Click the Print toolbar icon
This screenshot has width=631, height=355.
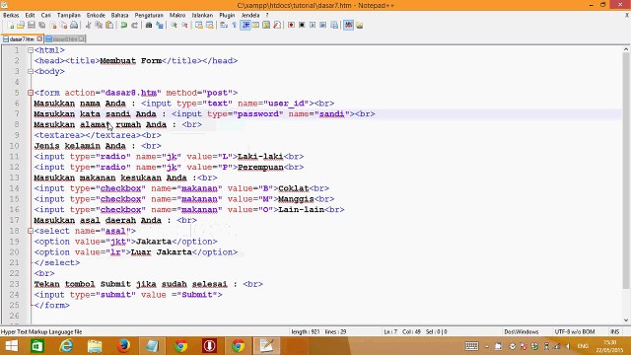click(x=74, y=25)
